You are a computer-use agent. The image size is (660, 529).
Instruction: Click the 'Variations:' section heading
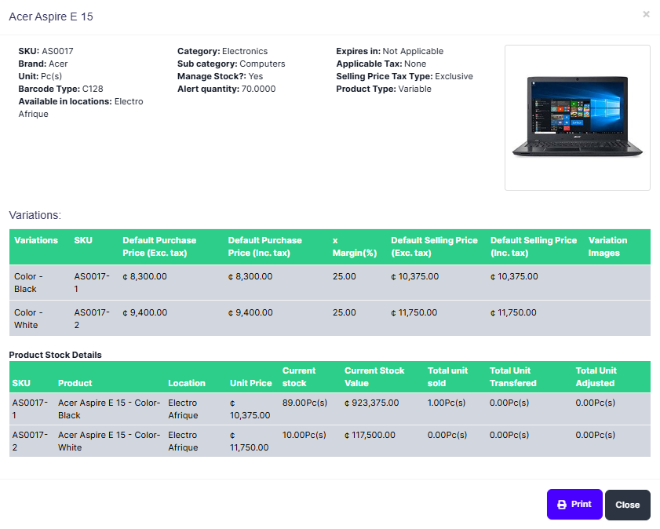pos(35,215)
